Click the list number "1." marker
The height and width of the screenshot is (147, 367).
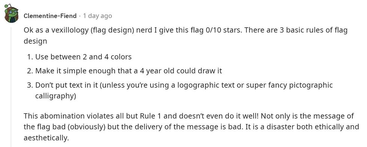point(30,57)
